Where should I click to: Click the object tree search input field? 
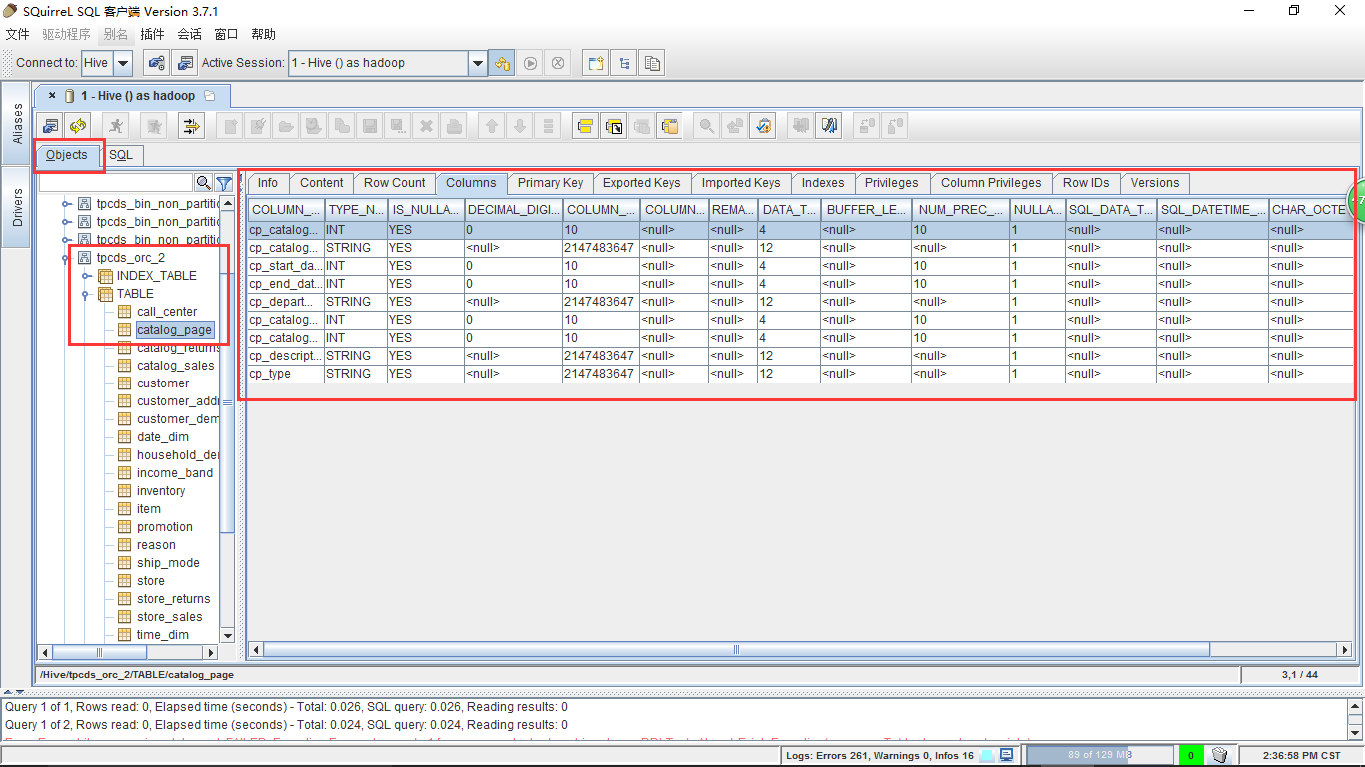coord(115,183)
